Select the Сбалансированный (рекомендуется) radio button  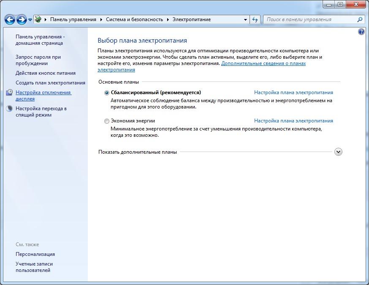tap(107, 93)
